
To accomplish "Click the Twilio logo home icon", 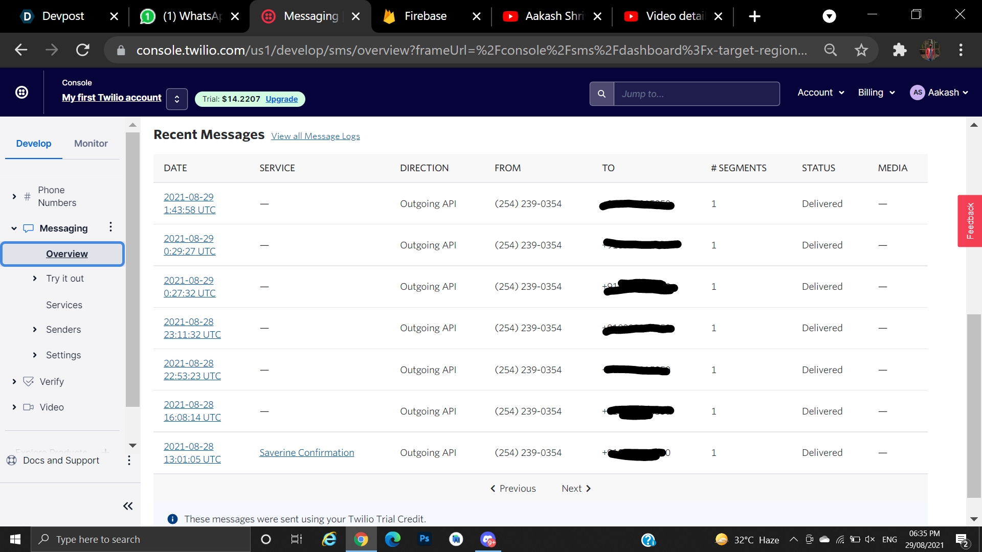I will tap(21, 93).
